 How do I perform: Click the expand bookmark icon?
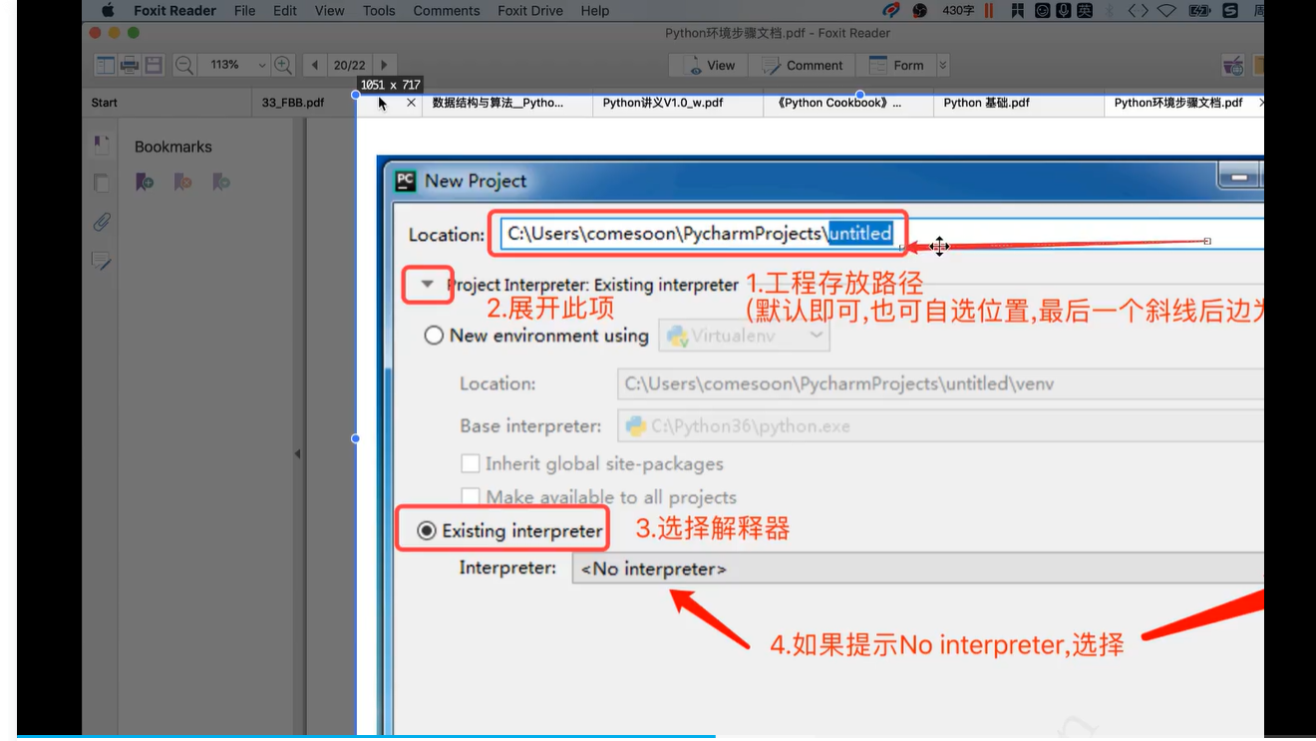220,182
